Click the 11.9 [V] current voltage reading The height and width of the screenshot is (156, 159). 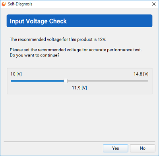click(x=79, y=88)
